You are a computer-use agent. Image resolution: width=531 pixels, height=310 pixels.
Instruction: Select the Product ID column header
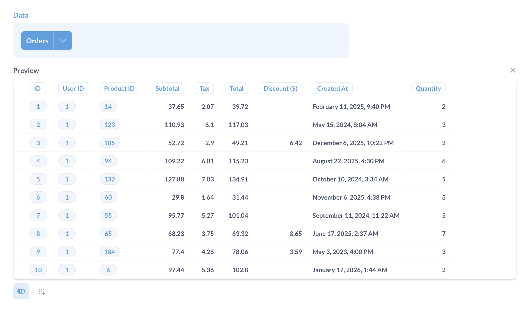tap(119, 88)
